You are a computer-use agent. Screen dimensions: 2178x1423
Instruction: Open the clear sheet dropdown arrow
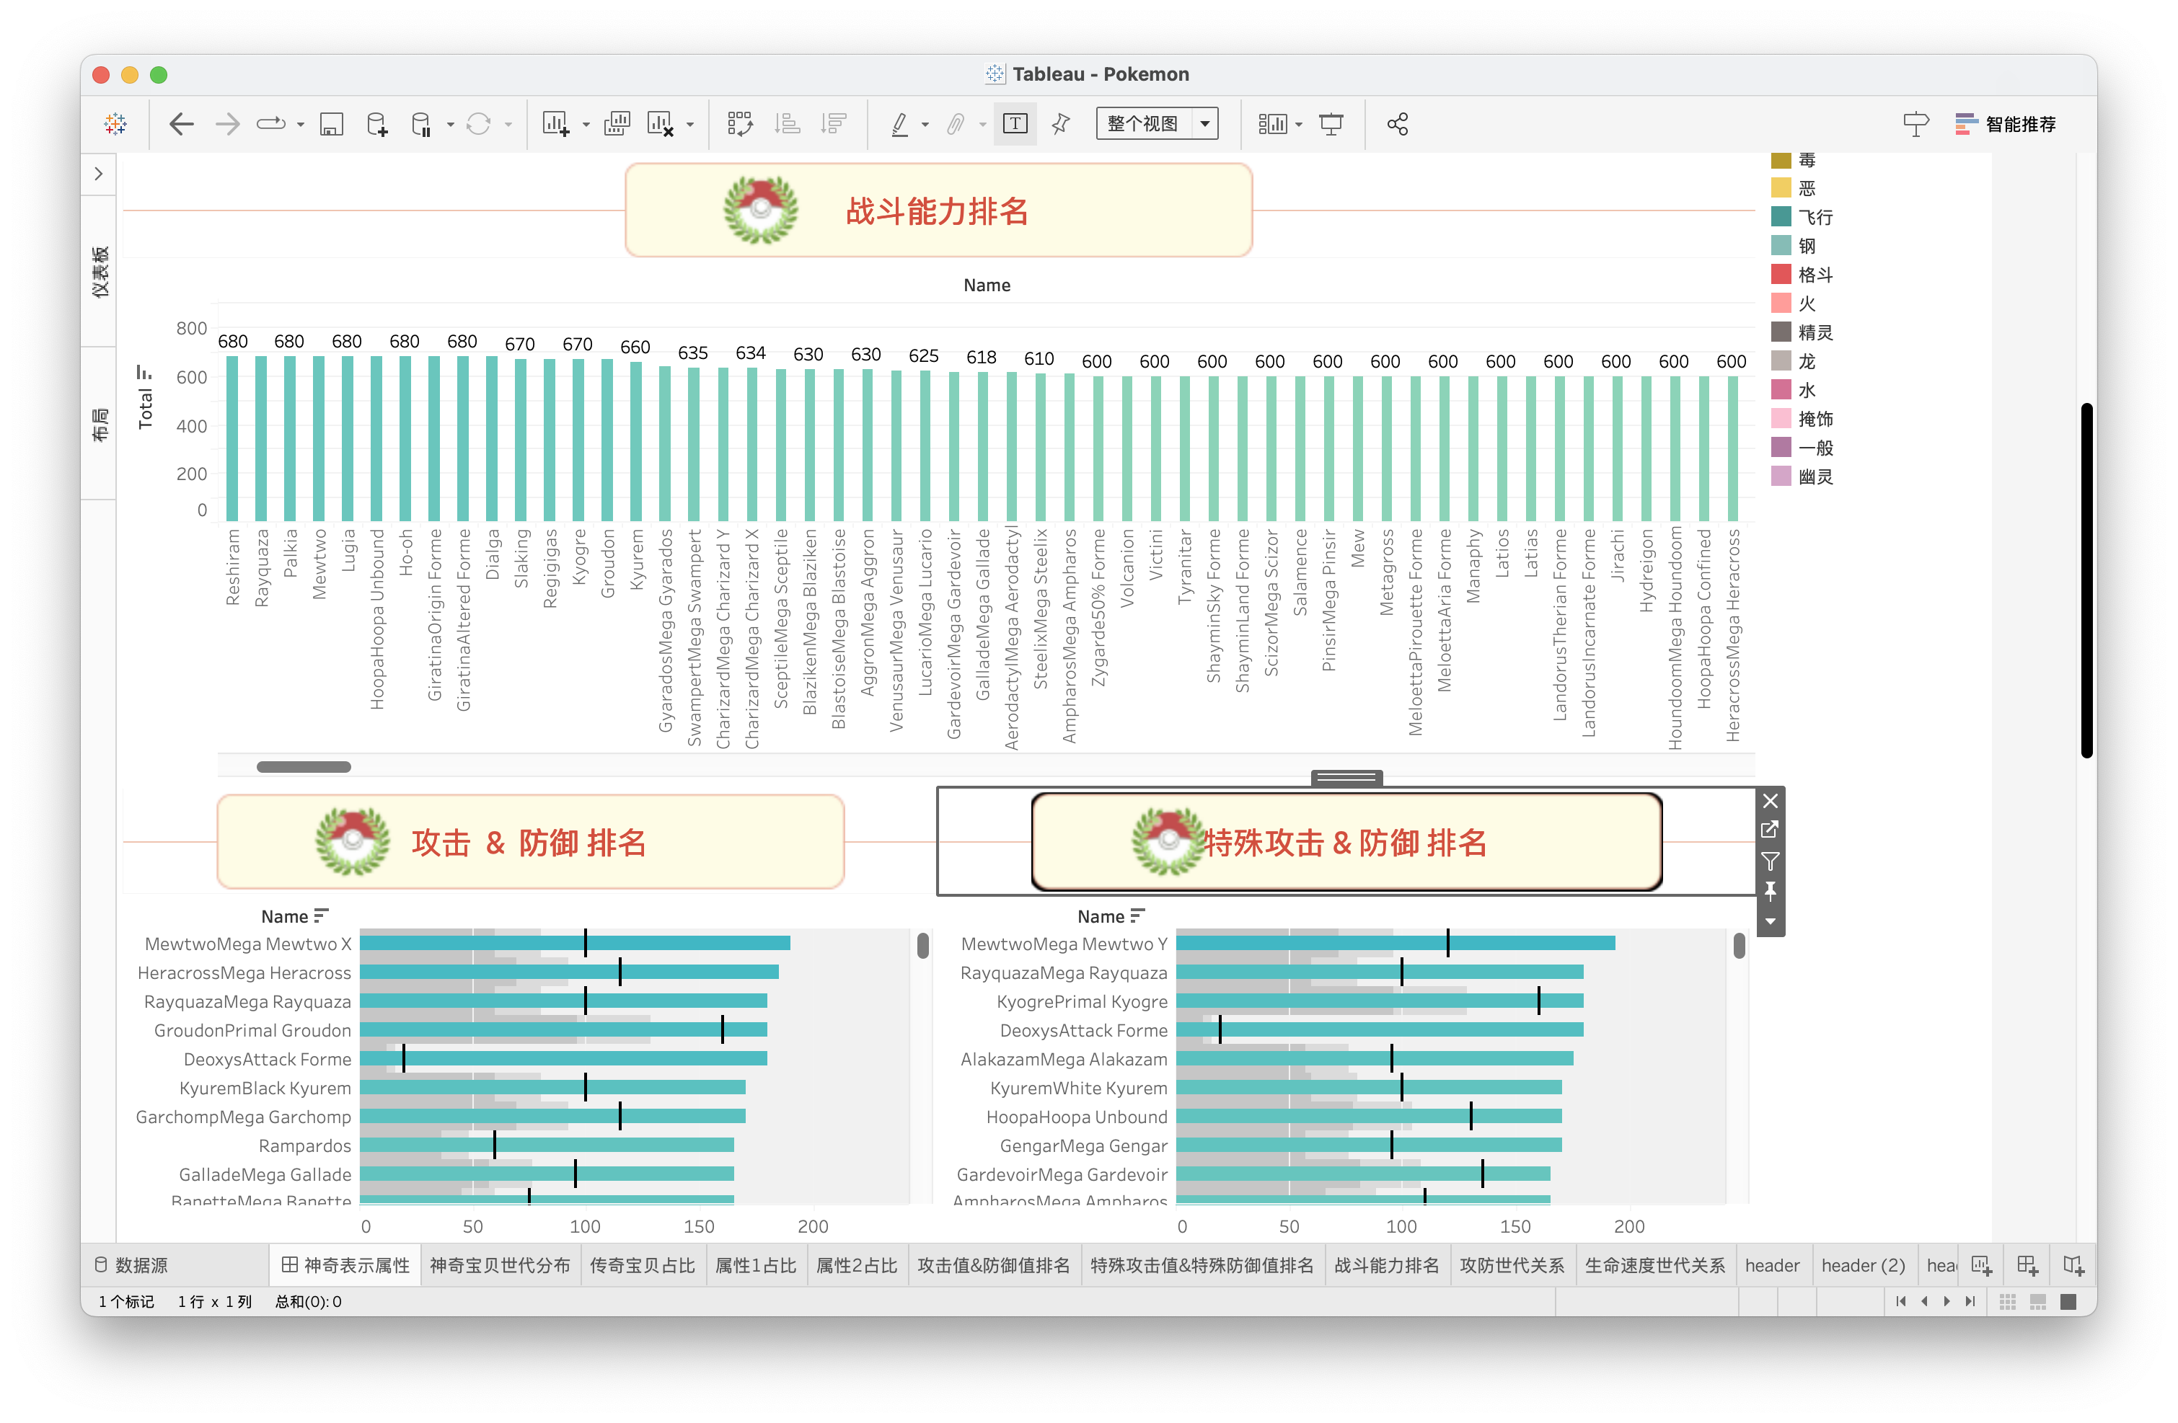690,125
